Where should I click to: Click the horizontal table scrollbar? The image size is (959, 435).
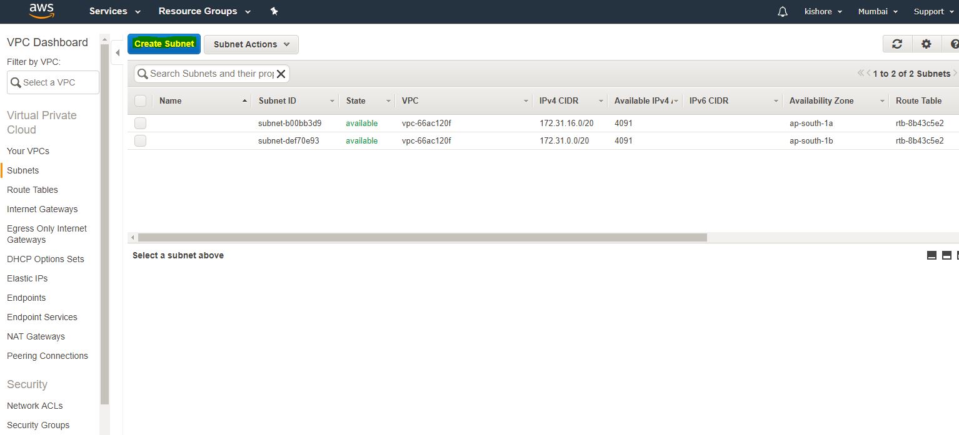pos(422,237)
